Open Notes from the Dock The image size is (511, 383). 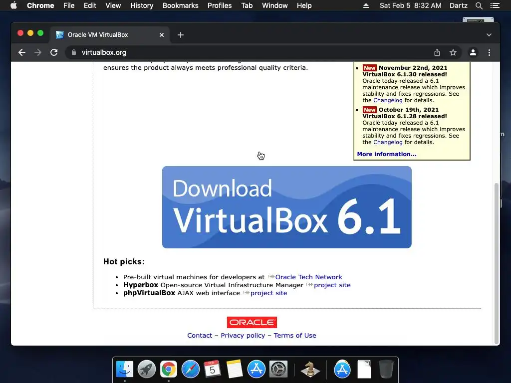235,369
